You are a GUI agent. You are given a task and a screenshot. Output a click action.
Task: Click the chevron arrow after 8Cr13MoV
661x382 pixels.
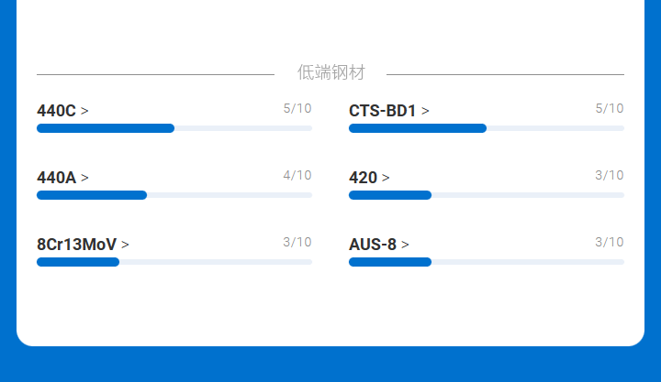(126, 245)
